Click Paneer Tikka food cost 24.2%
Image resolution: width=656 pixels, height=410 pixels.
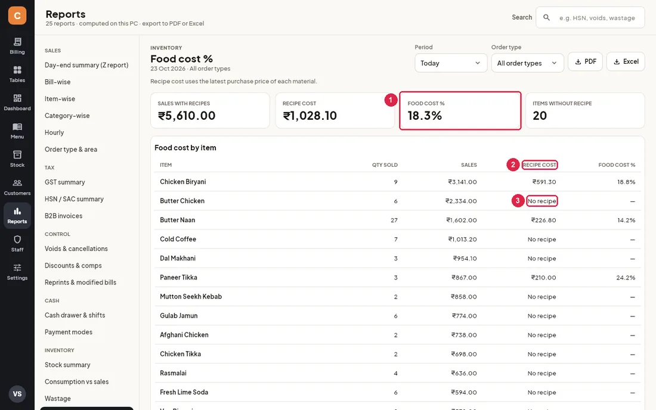(x=626, y=278)
